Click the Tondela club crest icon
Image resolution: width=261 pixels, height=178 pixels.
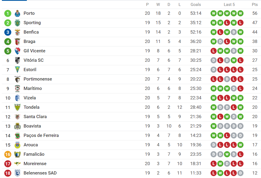click(x=17, y=107)
